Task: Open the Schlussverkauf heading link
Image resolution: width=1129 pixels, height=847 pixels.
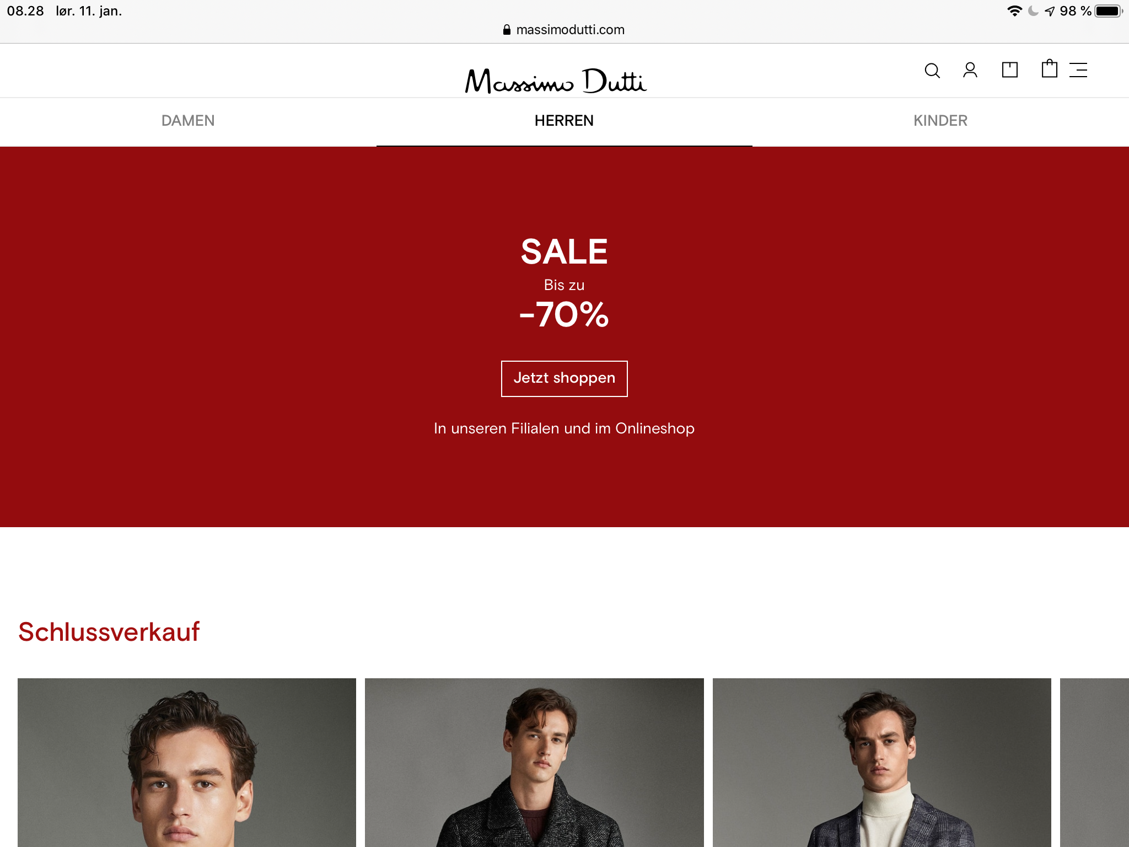Action: pyautogui.click(x=109, y=632)
